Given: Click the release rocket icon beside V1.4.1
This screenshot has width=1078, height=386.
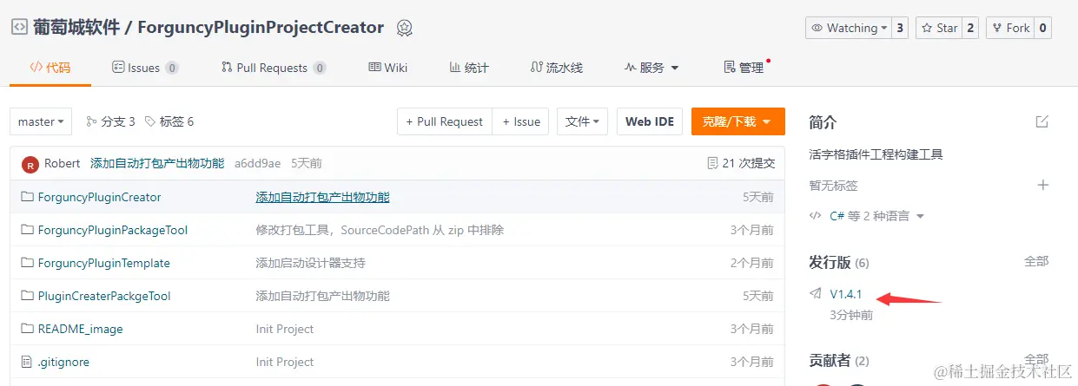Looking at the screenshot, I should 815,294.
